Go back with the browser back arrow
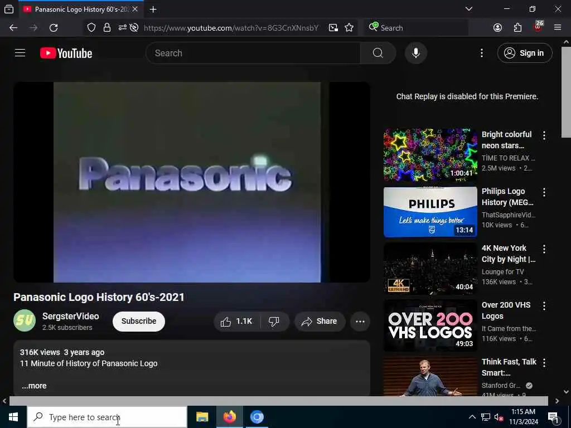 pos(13,28)
